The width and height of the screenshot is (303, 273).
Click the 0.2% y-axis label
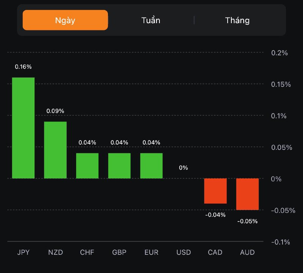coord(280,53)
